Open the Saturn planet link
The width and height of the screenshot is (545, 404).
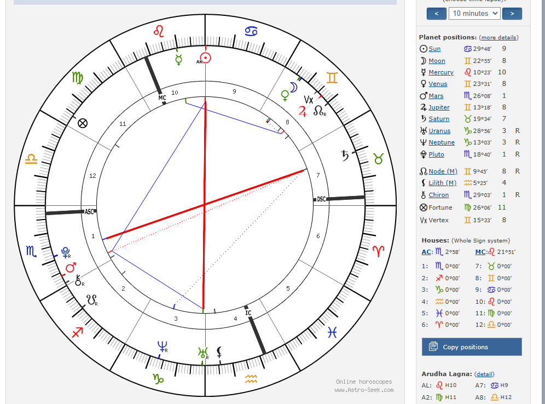(439, 119)
